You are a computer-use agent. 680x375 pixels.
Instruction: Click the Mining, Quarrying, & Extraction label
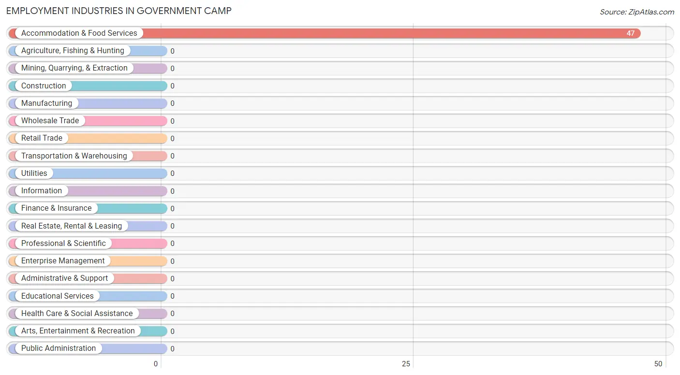pos(74,68)
